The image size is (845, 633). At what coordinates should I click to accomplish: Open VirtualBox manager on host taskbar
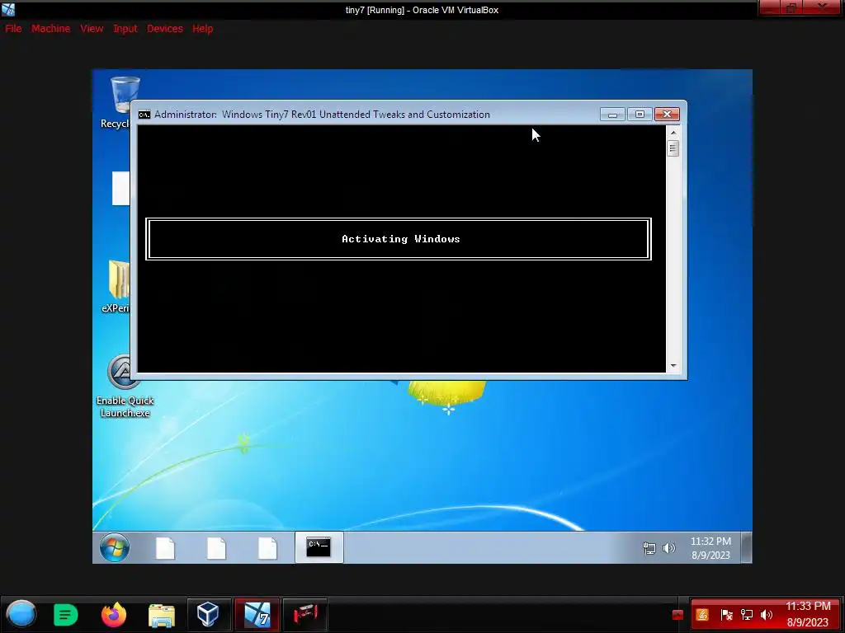point(208,614)
